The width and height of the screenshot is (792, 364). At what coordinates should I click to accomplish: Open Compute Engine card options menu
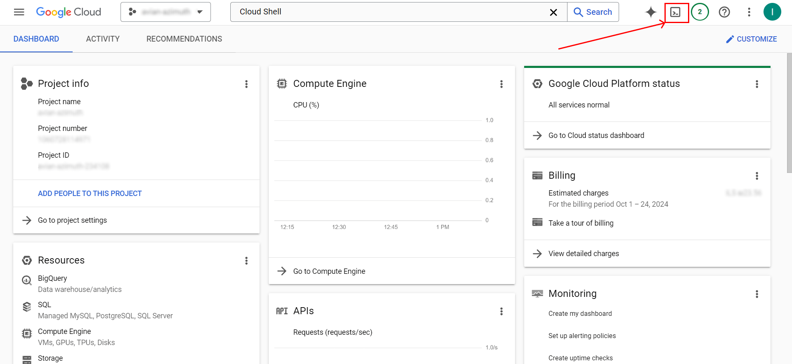501,84
